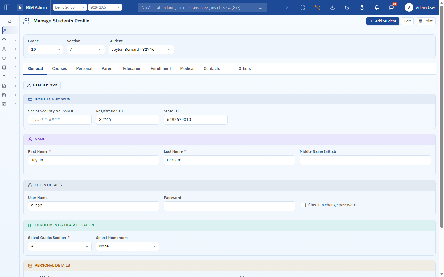Image resolution: width=444 pixels, height=277 pixels.
Task: Click the Last Name field Bernard
Action: (229, 160)
